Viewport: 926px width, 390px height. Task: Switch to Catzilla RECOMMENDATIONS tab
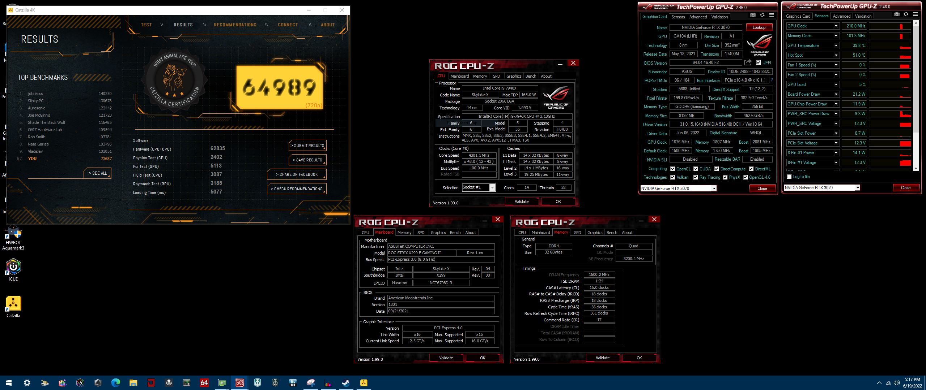pos(235,25)
